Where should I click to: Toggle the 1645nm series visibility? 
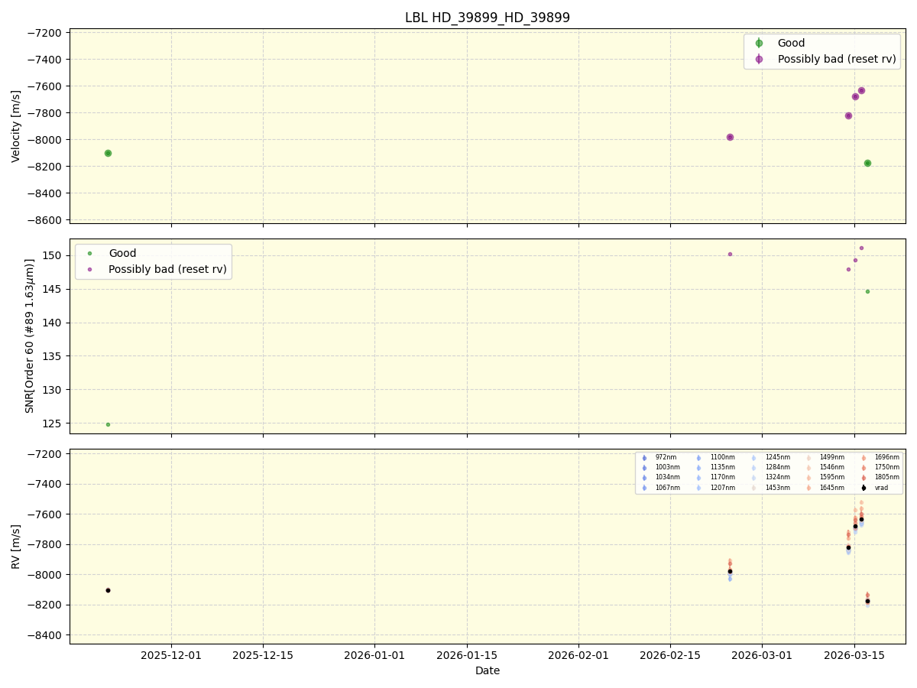click(x=808, y=488)
